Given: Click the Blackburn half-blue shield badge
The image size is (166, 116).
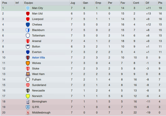Looking at the screenshot, I should (28, 30).
